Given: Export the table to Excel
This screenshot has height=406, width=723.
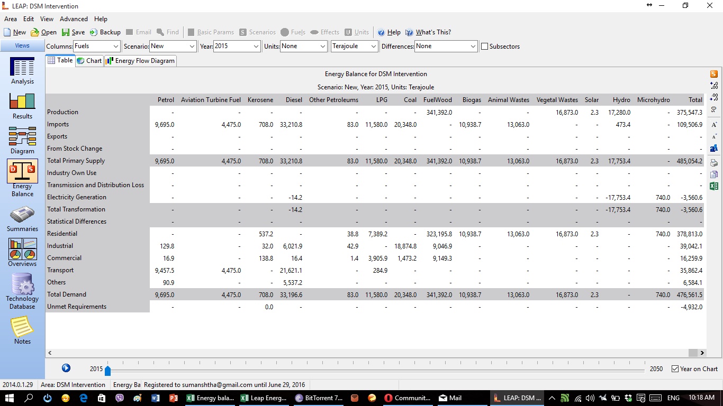Looking at the screenshot, I should [x=714, y=186].
